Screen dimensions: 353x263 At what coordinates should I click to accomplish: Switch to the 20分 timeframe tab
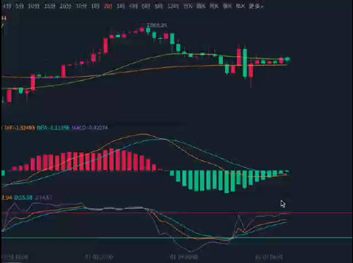65,7
